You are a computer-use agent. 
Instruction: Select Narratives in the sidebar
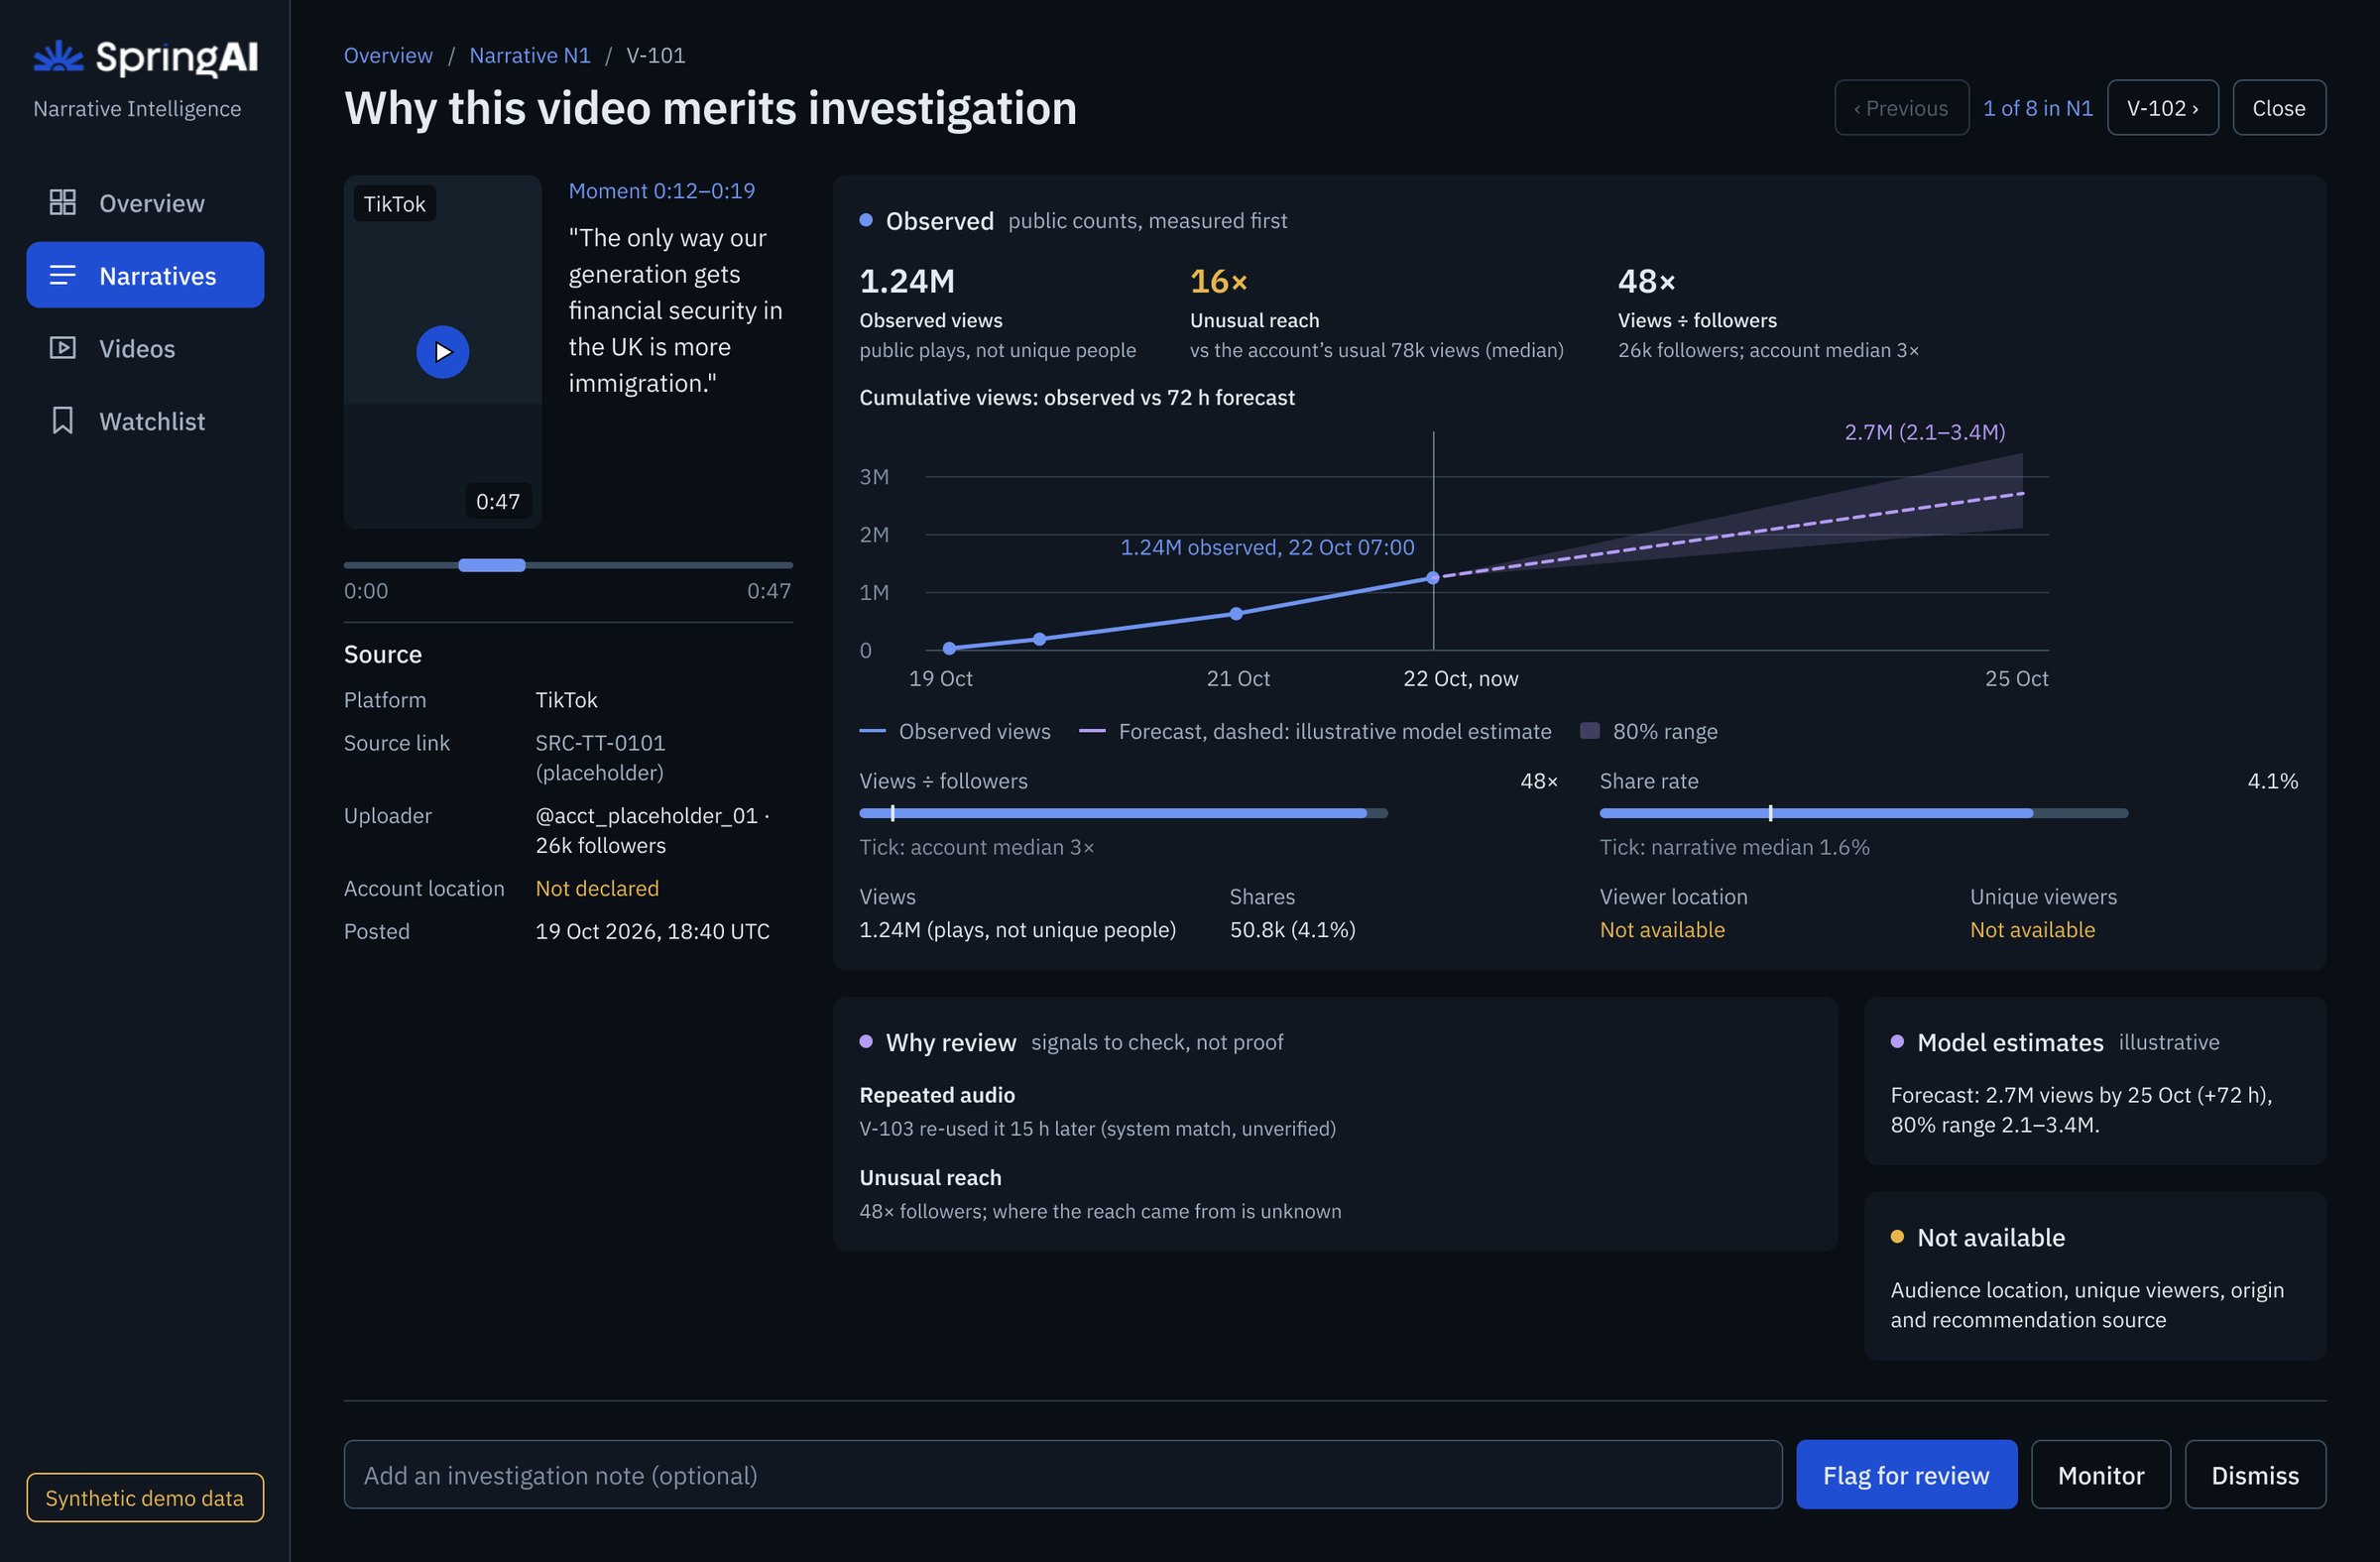tap(145, 275)
